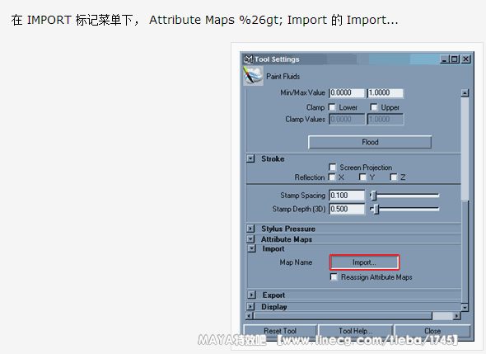
Task: Click the Stamp Spacing value field
Action: [x=347, y=196]
